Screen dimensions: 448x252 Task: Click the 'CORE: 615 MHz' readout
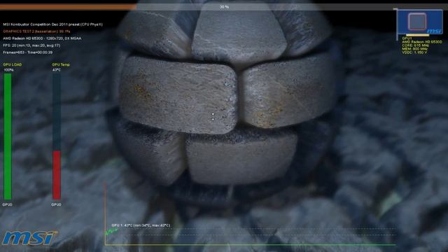pos(415,45)
